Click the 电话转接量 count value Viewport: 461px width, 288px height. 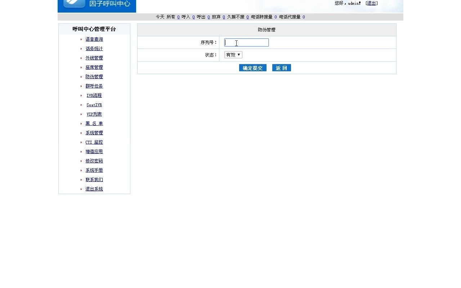(x=276, y=17)
